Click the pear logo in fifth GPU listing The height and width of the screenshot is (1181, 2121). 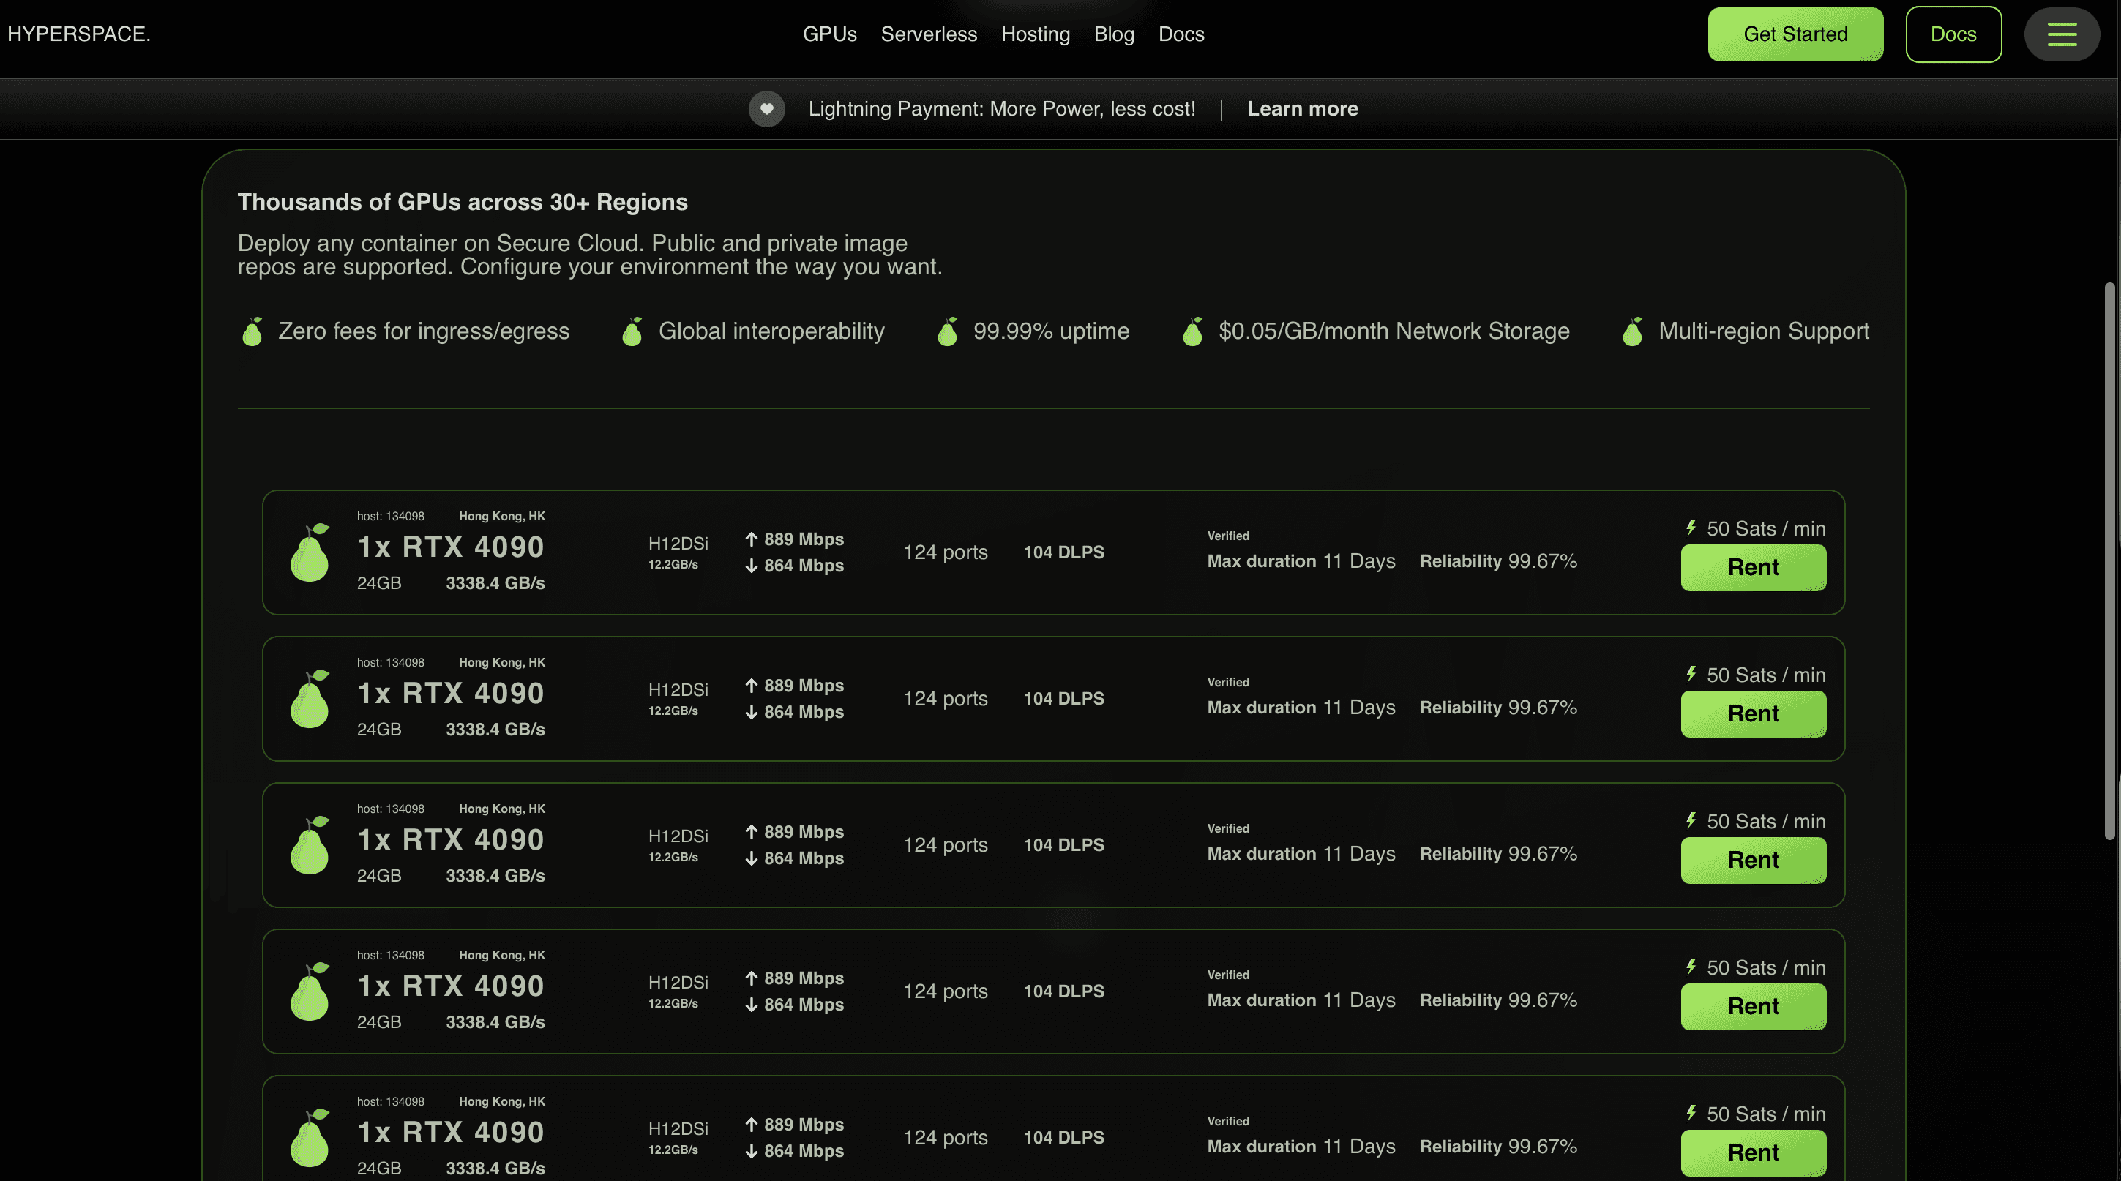tap(310, 1139)
